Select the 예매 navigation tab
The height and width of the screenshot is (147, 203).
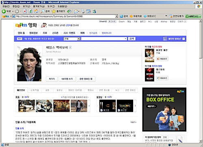click(x=82, y=33)
